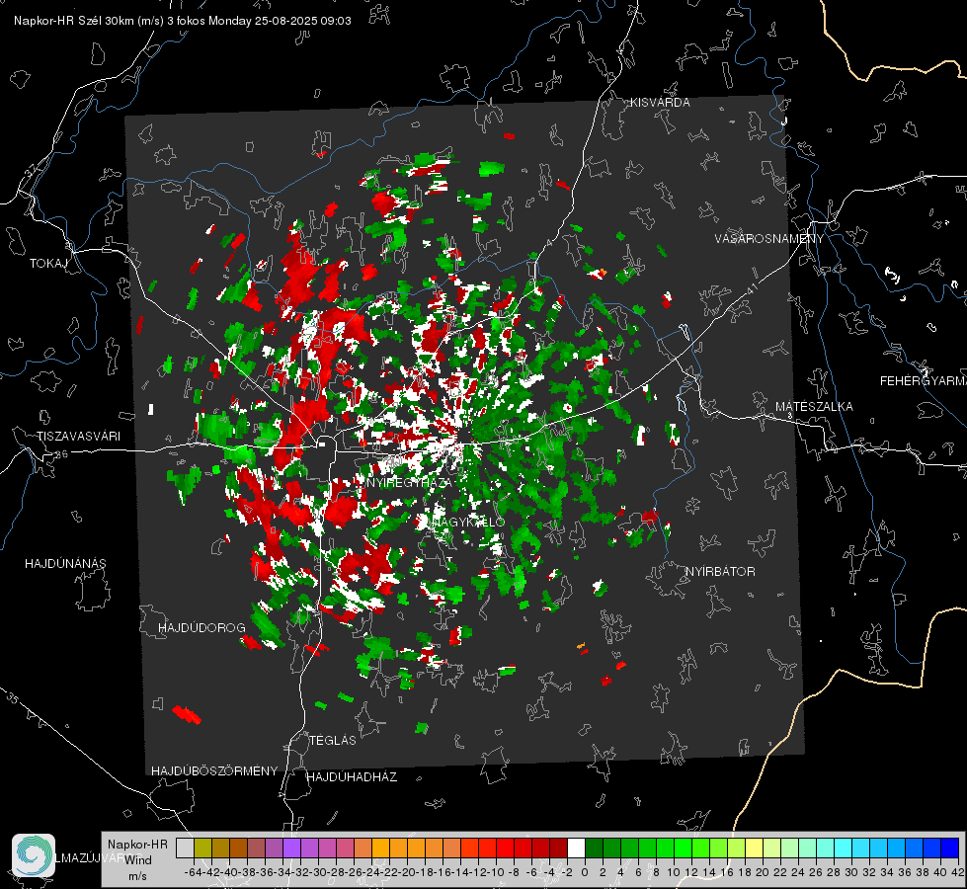967x889 pixels.
Task: Click the header text 'Napkor-HR Szél 30km (m/s)'
Action: tap(89, 21)
